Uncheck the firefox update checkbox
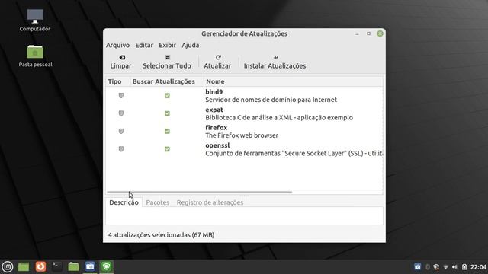 (x=167, y=131)
